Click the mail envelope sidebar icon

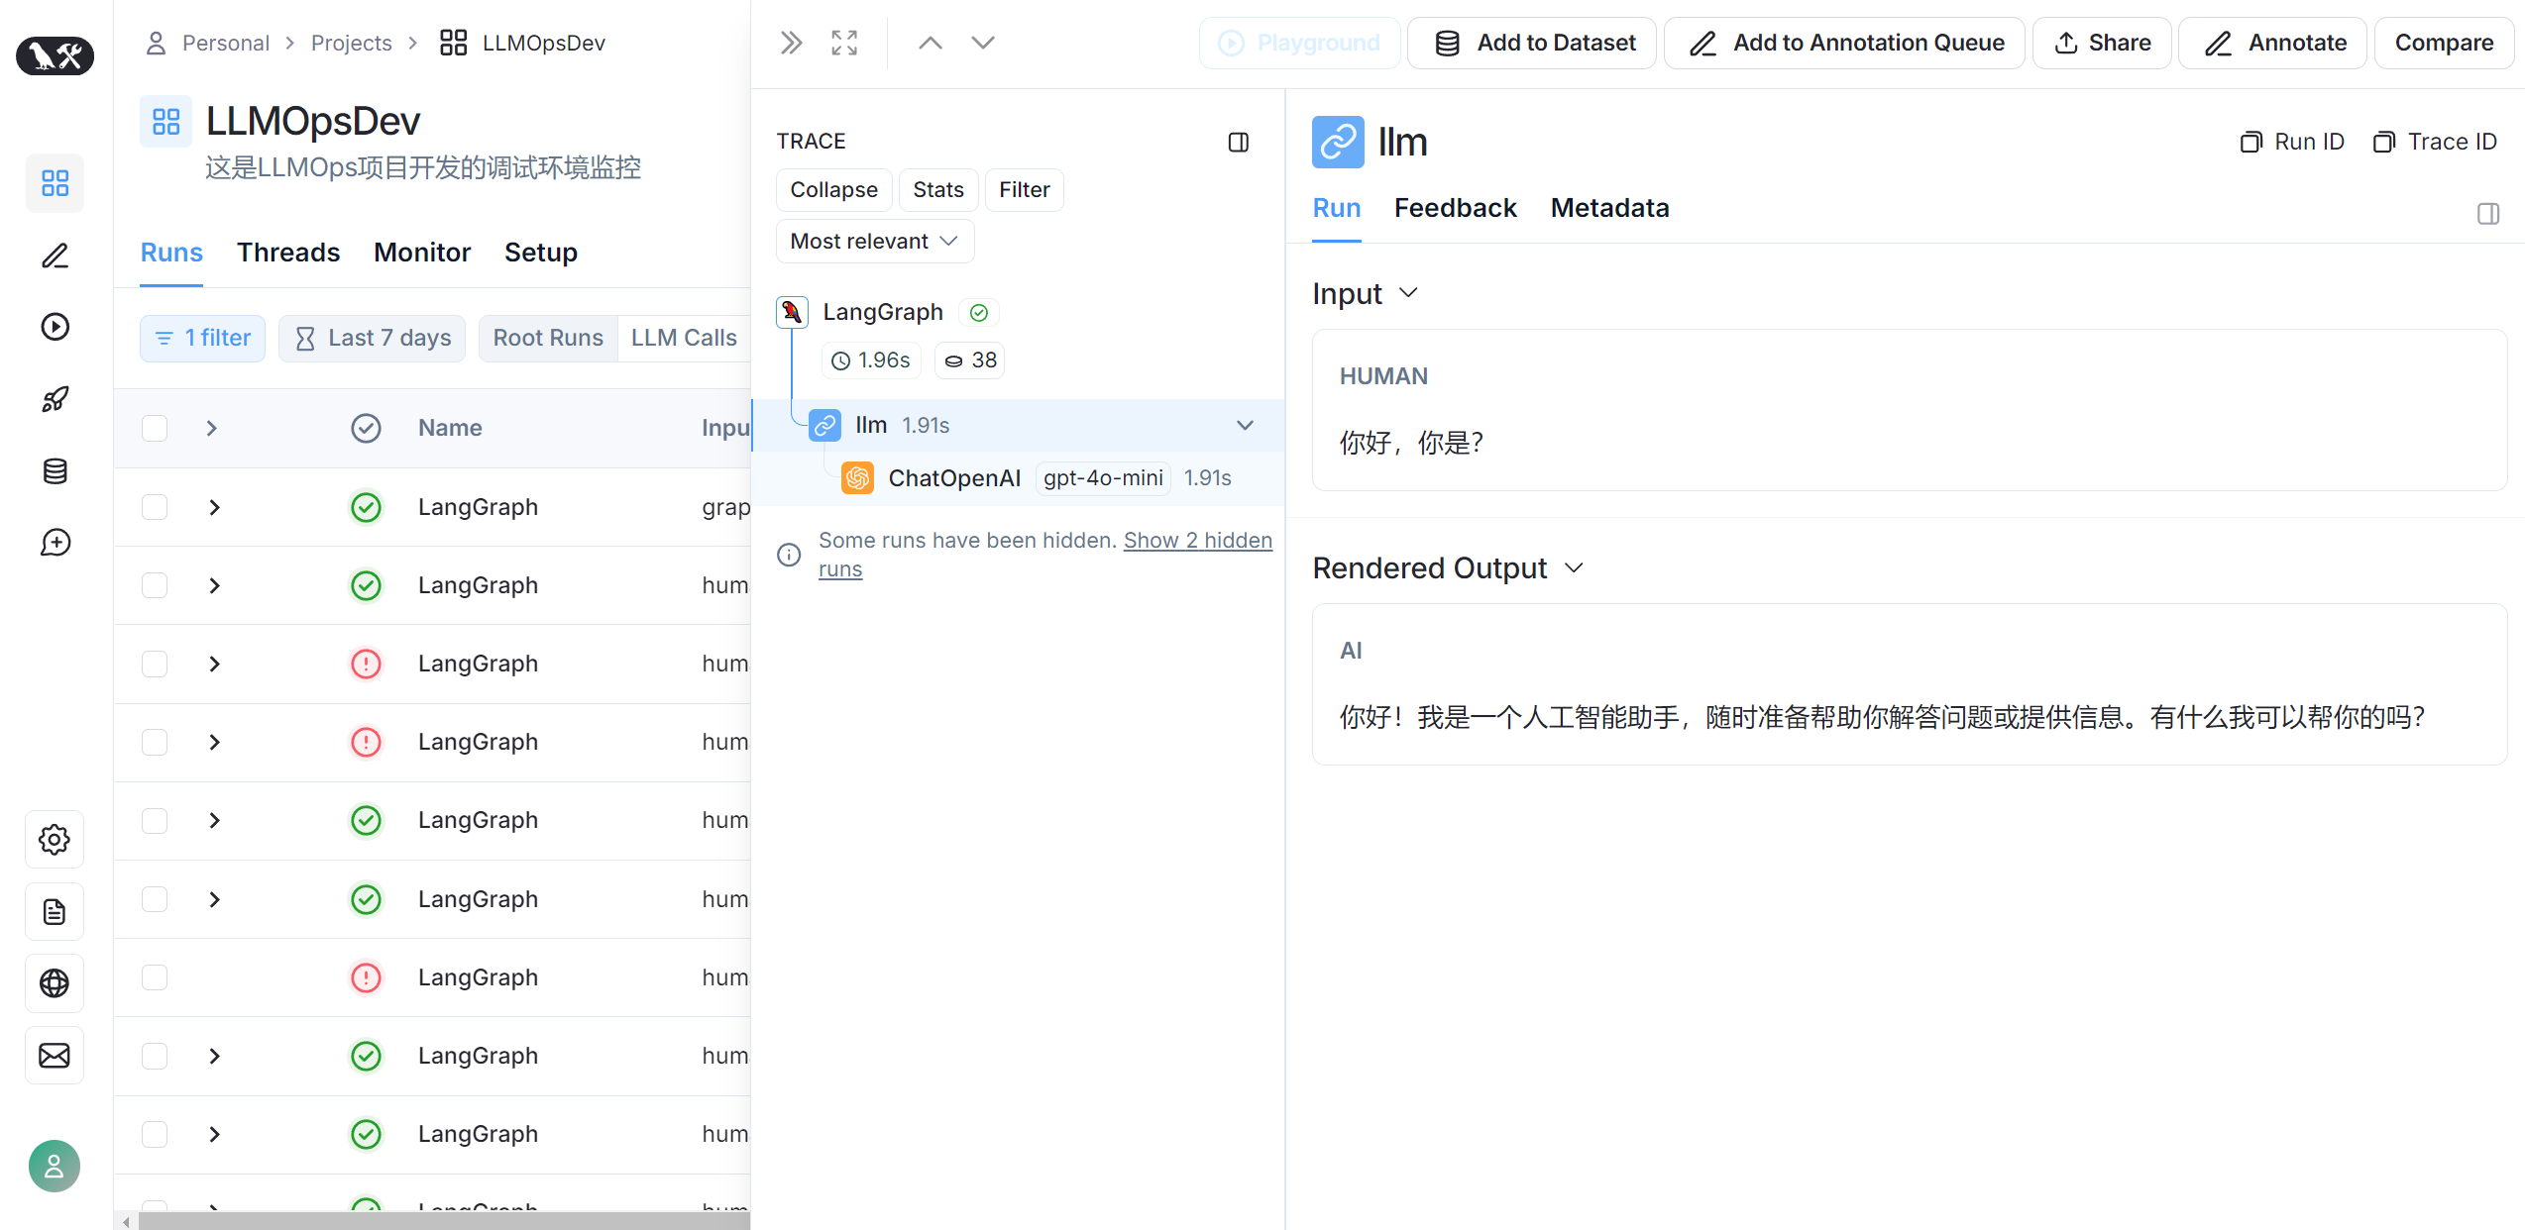[55, 1056]
